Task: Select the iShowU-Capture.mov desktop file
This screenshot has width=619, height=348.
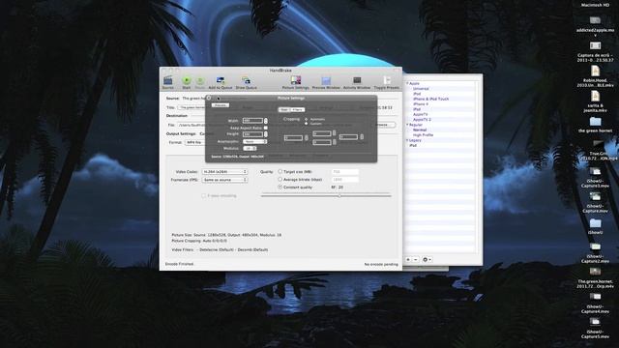Action: (x=595, y=196)
